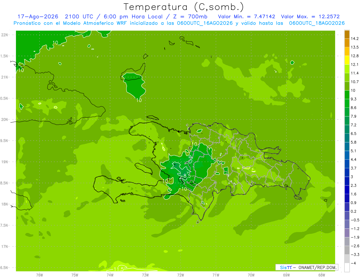Click the '14.2' colorbar value
This screenshot has width=361, height=279.
[355, 39]
